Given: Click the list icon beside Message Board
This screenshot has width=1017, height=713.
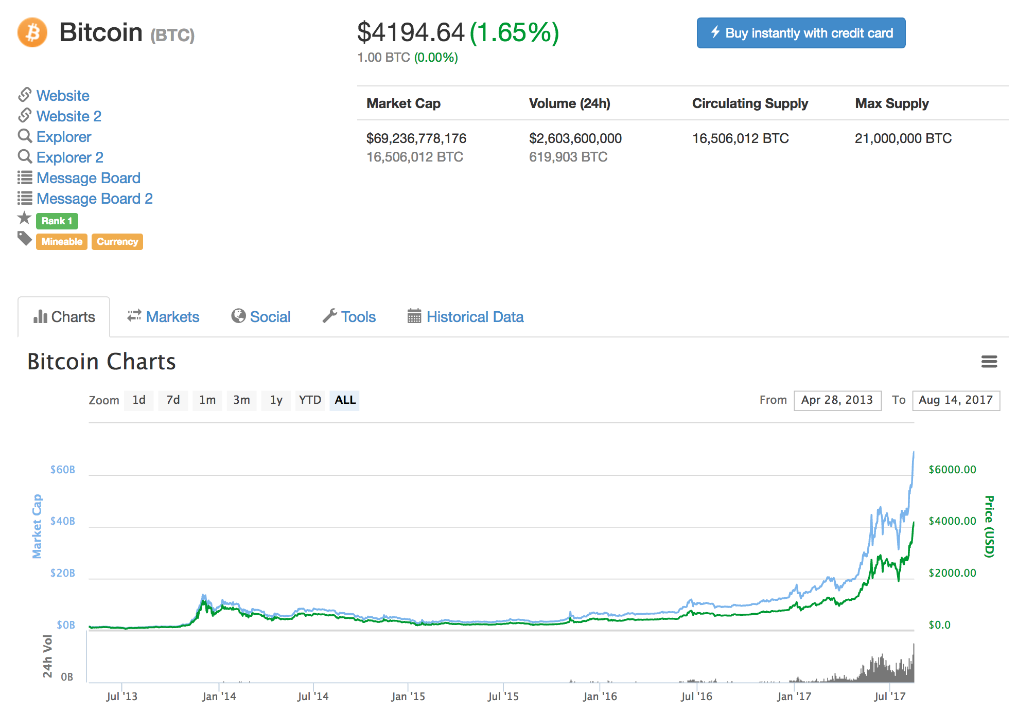Looking at the screenshot, I should (25, 177).
